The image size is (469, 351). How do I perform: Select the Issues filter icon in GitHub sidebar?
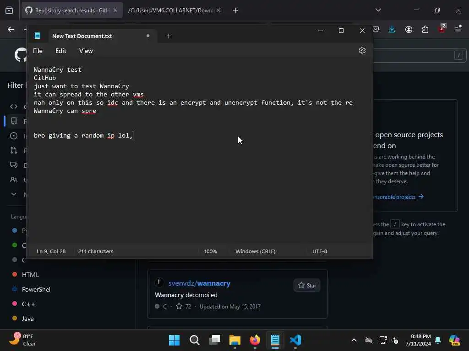tap(14, 136)
